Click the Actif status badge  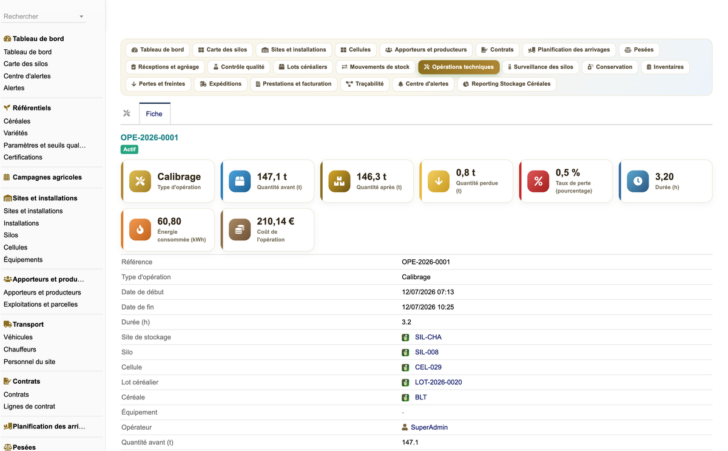point(130,149)
